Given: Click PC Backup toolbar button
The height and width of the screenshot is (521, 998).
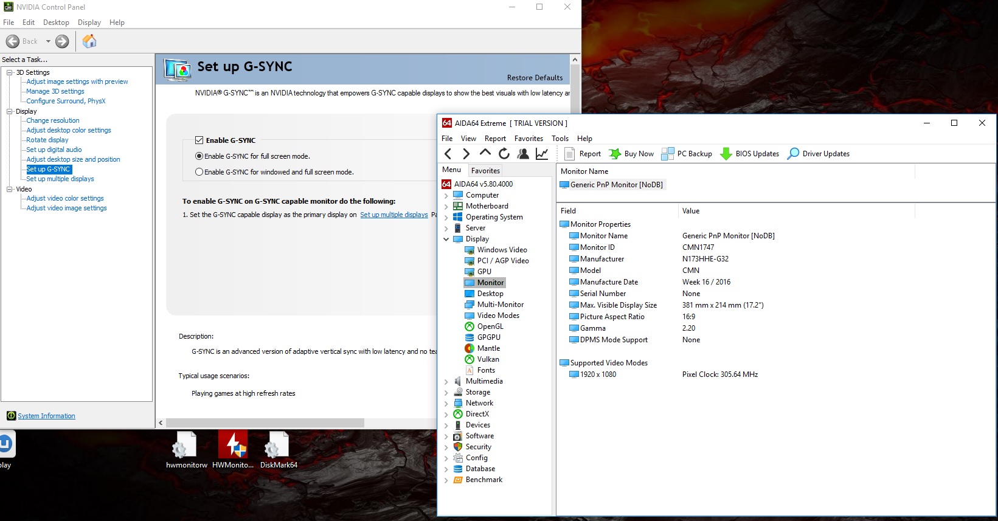Looking at the screenshot, I should pyautogui.click(x=687, y=154).
